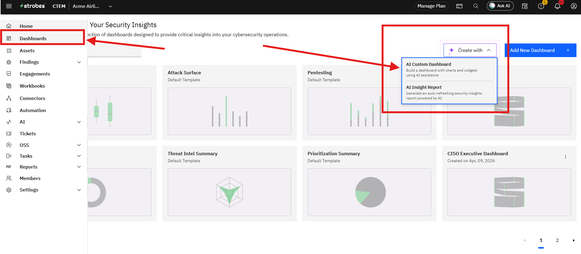Screen dimensions: 581x254
Task: Go to previous page arrow
Action: [x=525, y=240]
